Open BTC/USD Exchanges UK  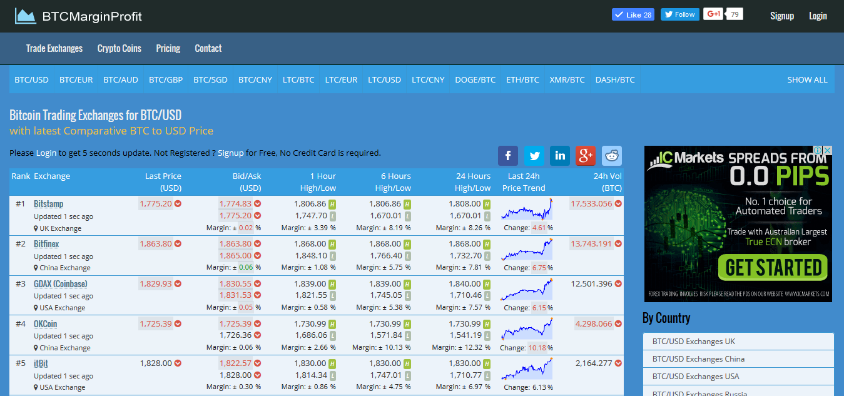coord(738,342)
